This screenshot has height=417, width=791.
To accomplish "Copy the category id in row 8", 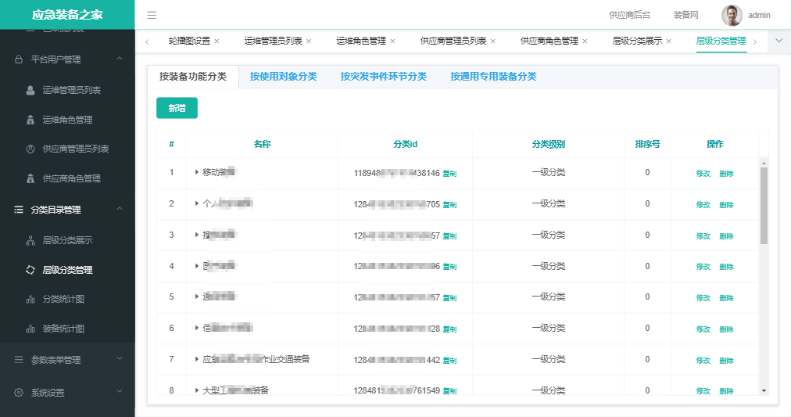I will tap(449, 391).
